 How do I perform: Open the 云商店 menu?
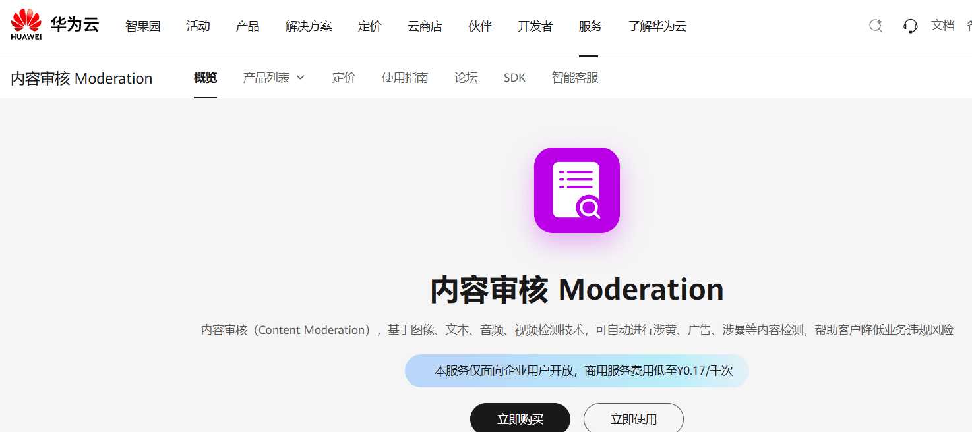click(425, 26)
